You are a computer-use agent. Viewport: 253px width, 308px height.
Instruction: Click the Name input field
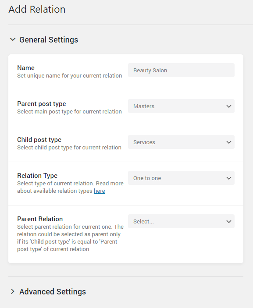pyautogui.click(x=181, y=70)
